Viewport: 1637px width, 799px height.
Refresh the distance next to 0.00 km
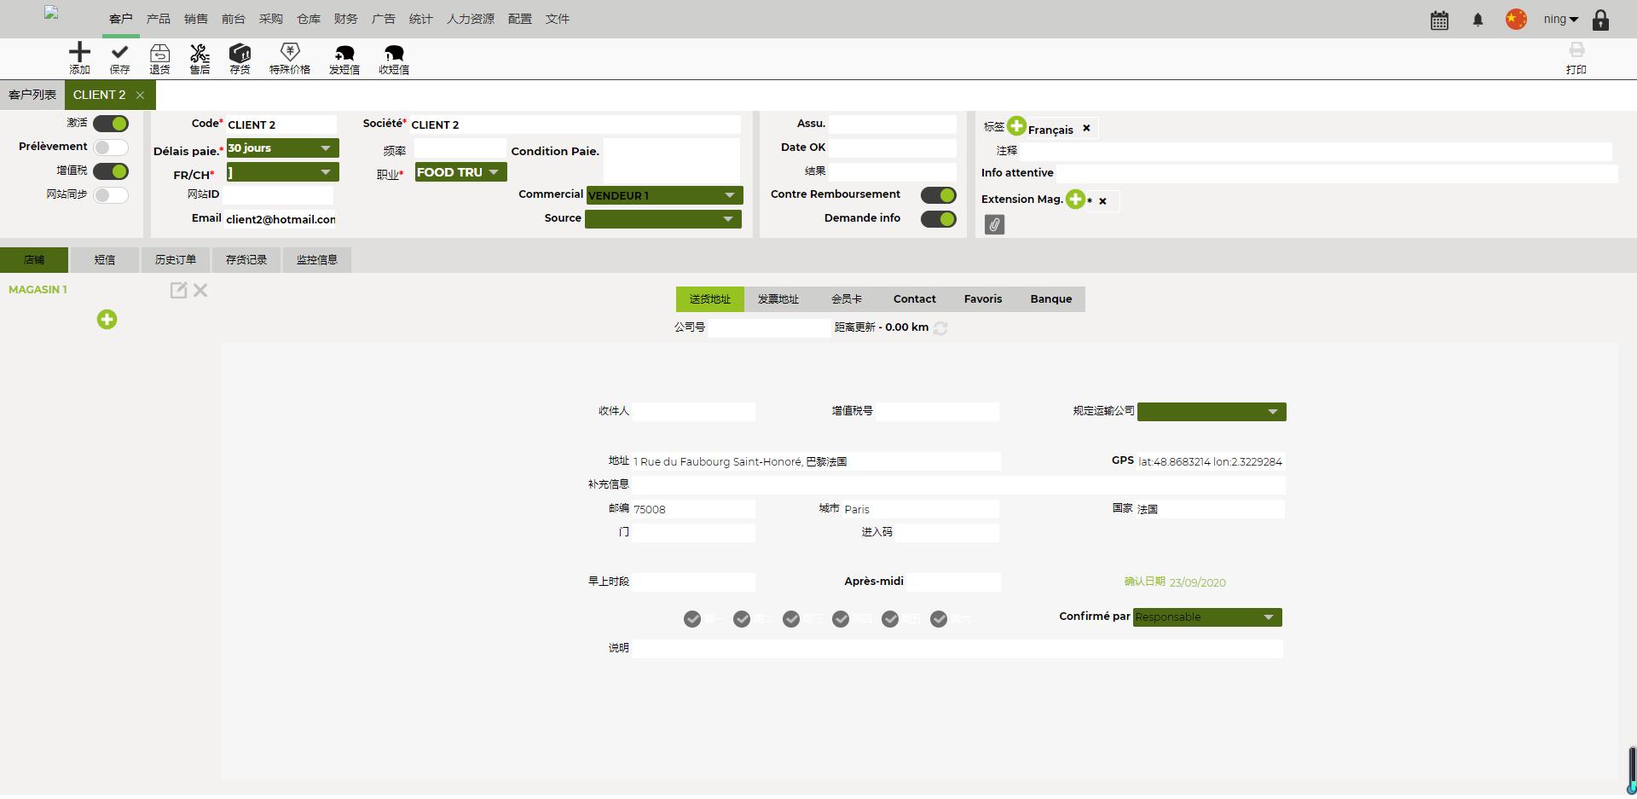(940, 328)
